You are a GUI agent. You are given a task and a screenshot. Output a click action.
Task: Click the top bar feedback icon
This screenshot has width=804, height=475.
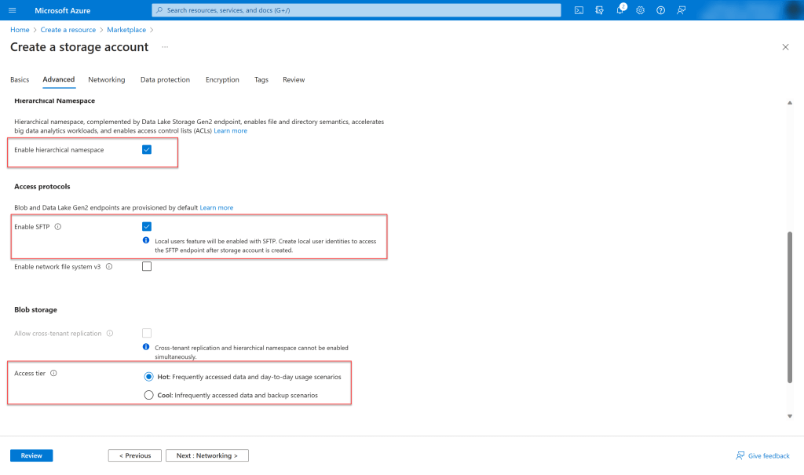(x=681, y=10)
